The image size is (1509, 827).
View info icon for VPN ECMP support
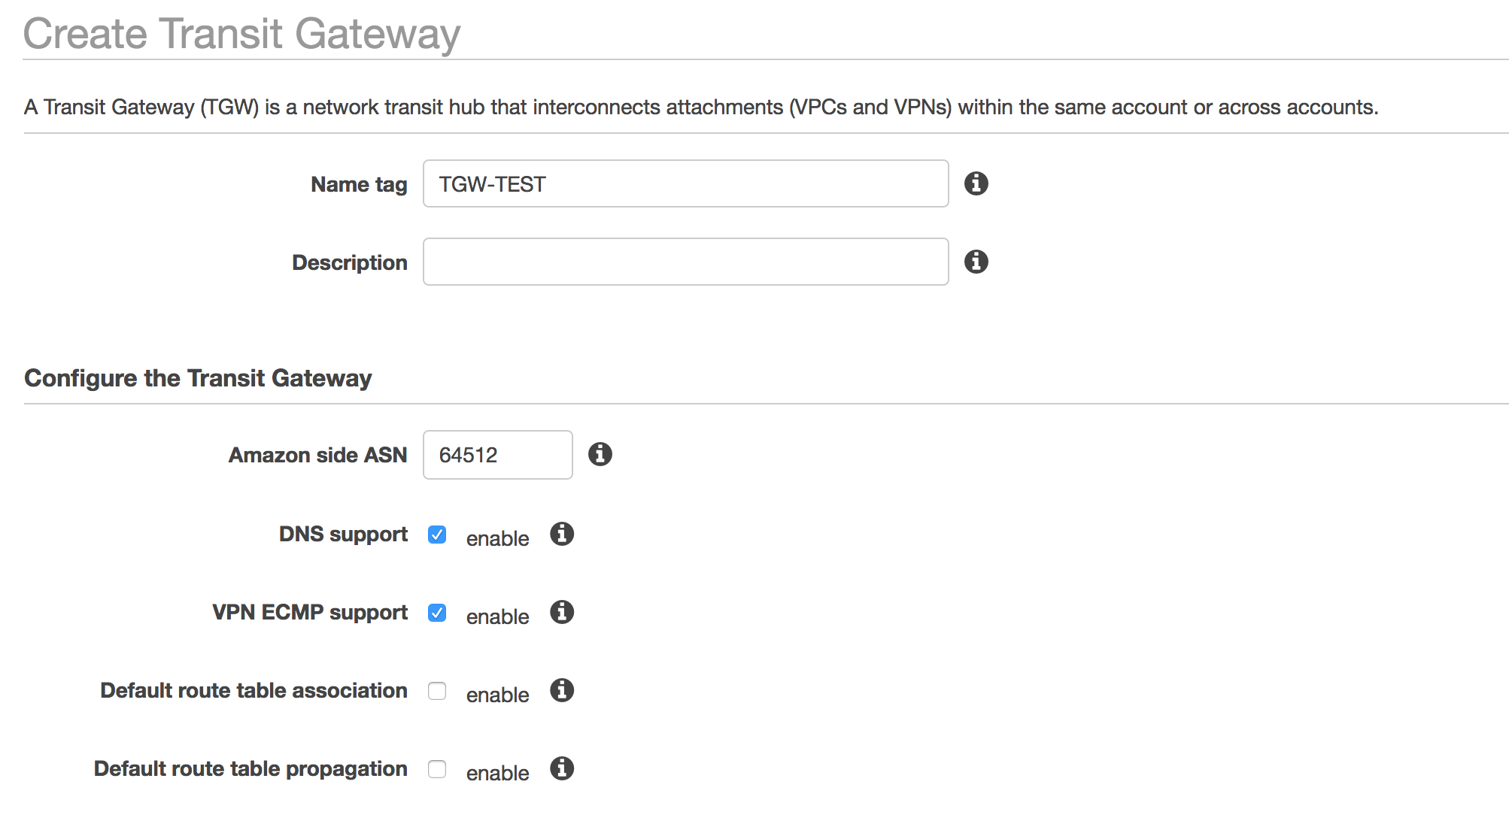point(562,612)
